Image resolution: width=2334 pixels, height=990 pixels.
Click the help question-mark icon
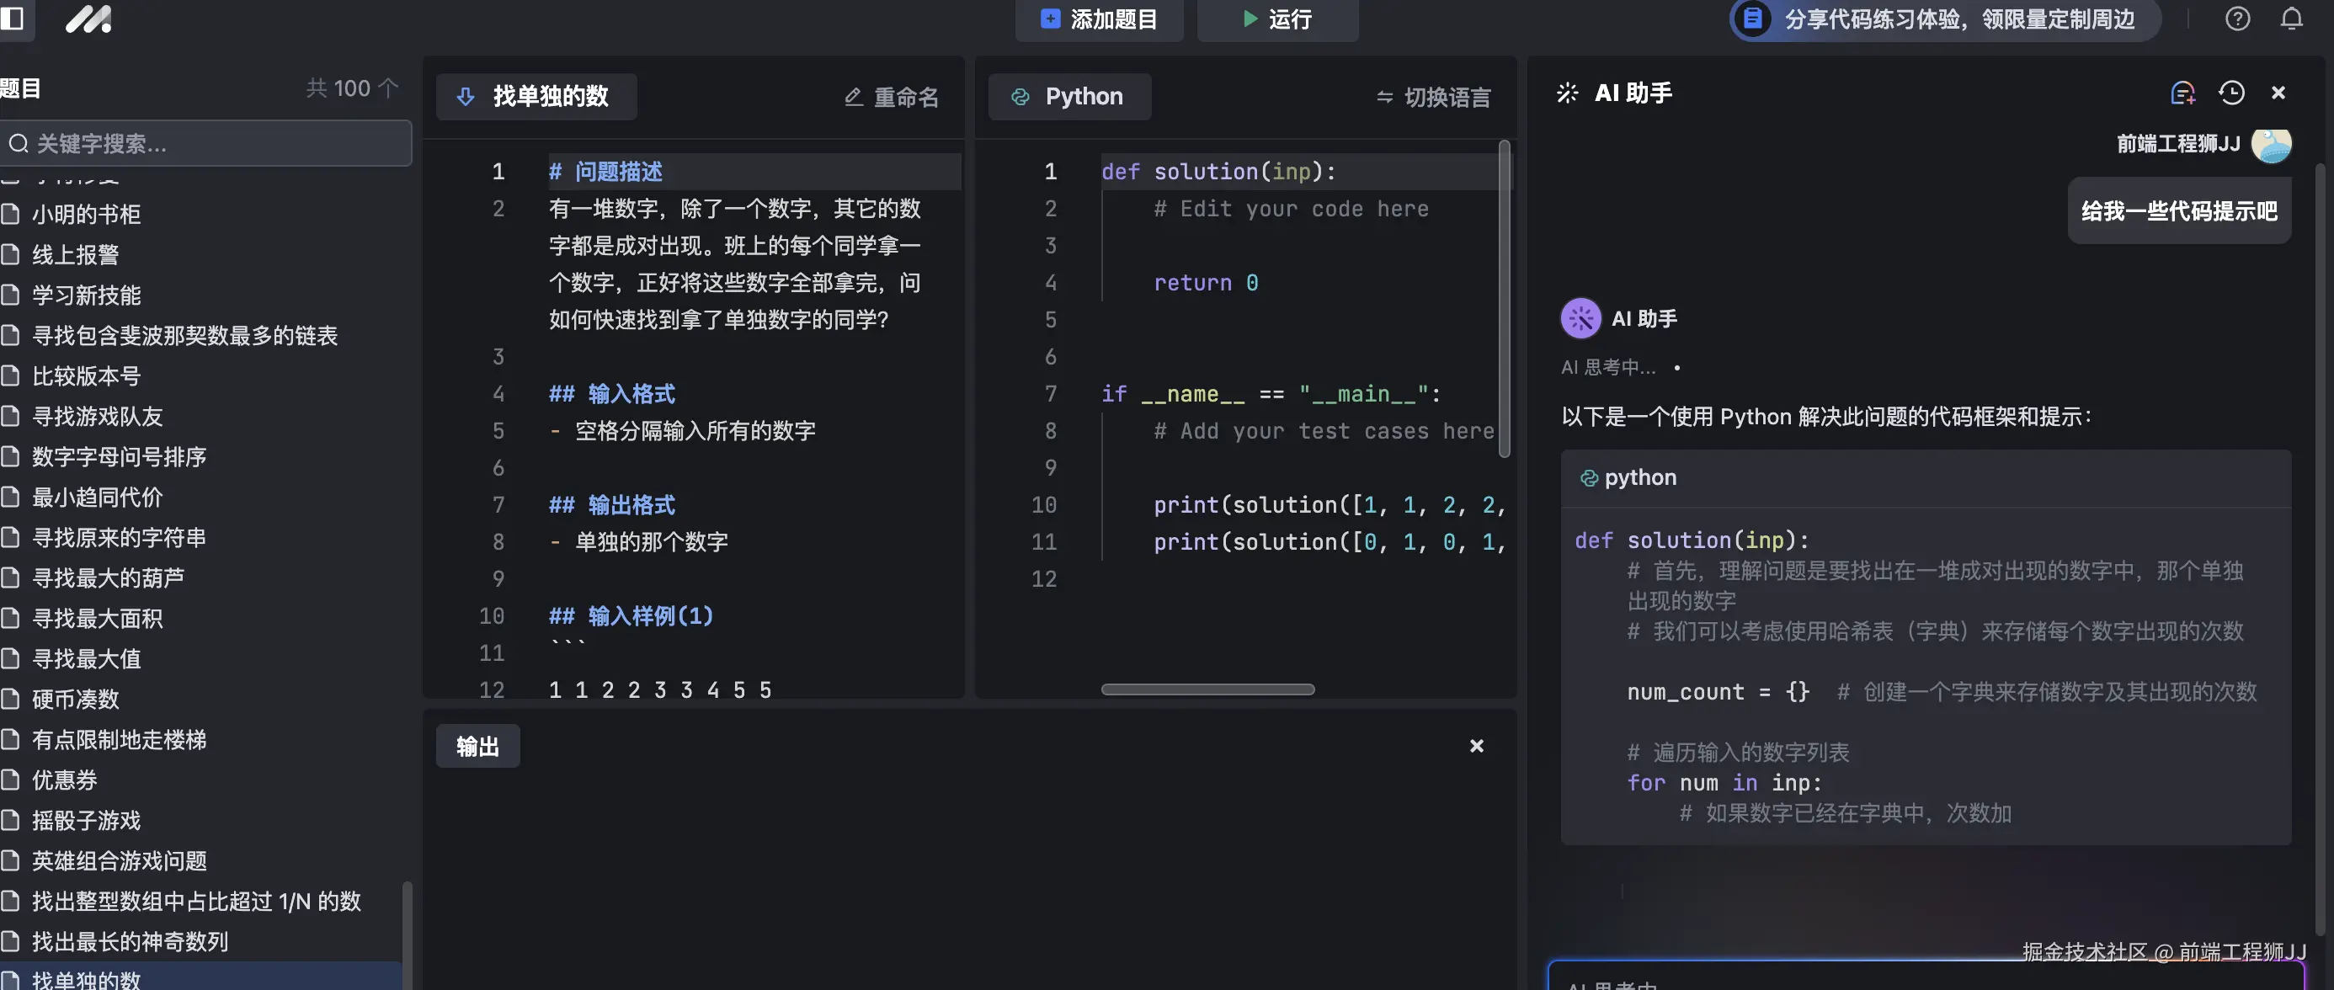pyautogui.click(x=2238, y=19)
